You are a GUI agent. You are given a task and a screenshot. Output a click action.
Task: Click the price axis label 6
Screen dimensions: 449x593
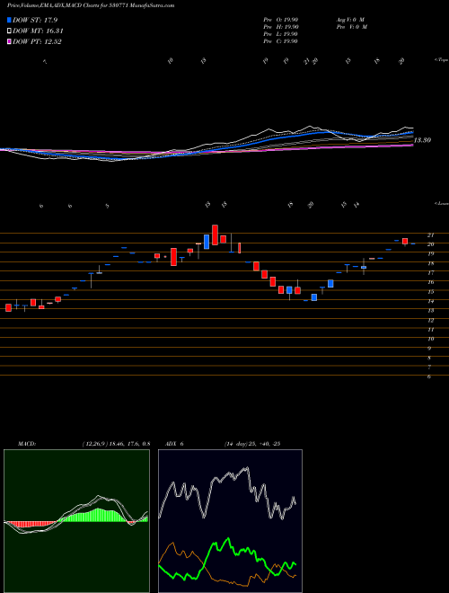tap(429, 377)
